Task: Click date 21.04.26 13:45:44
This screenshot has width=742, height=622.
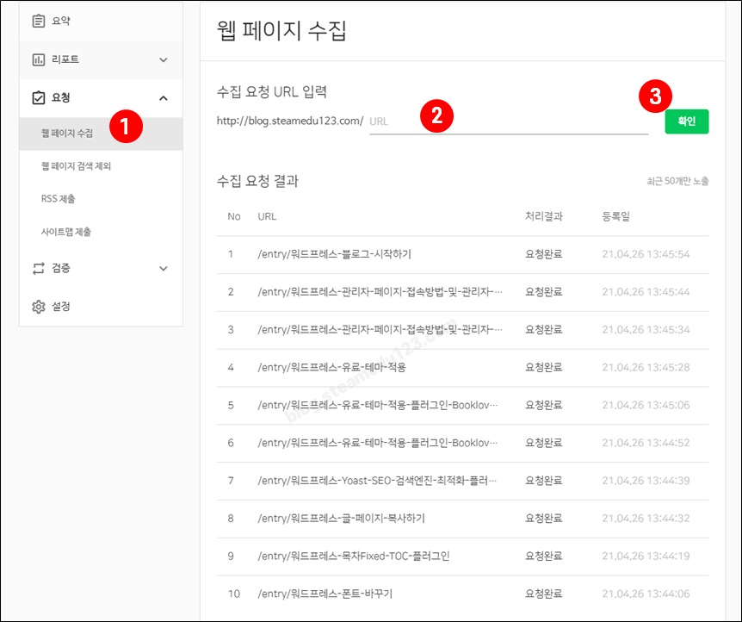Action: [x=646, y=292]
